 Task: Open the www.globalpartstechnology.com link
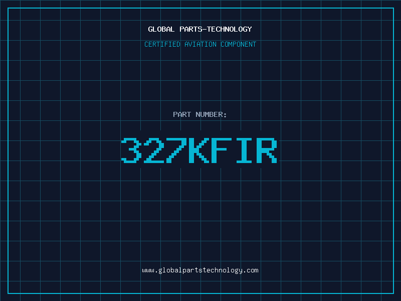click(200, 270)
